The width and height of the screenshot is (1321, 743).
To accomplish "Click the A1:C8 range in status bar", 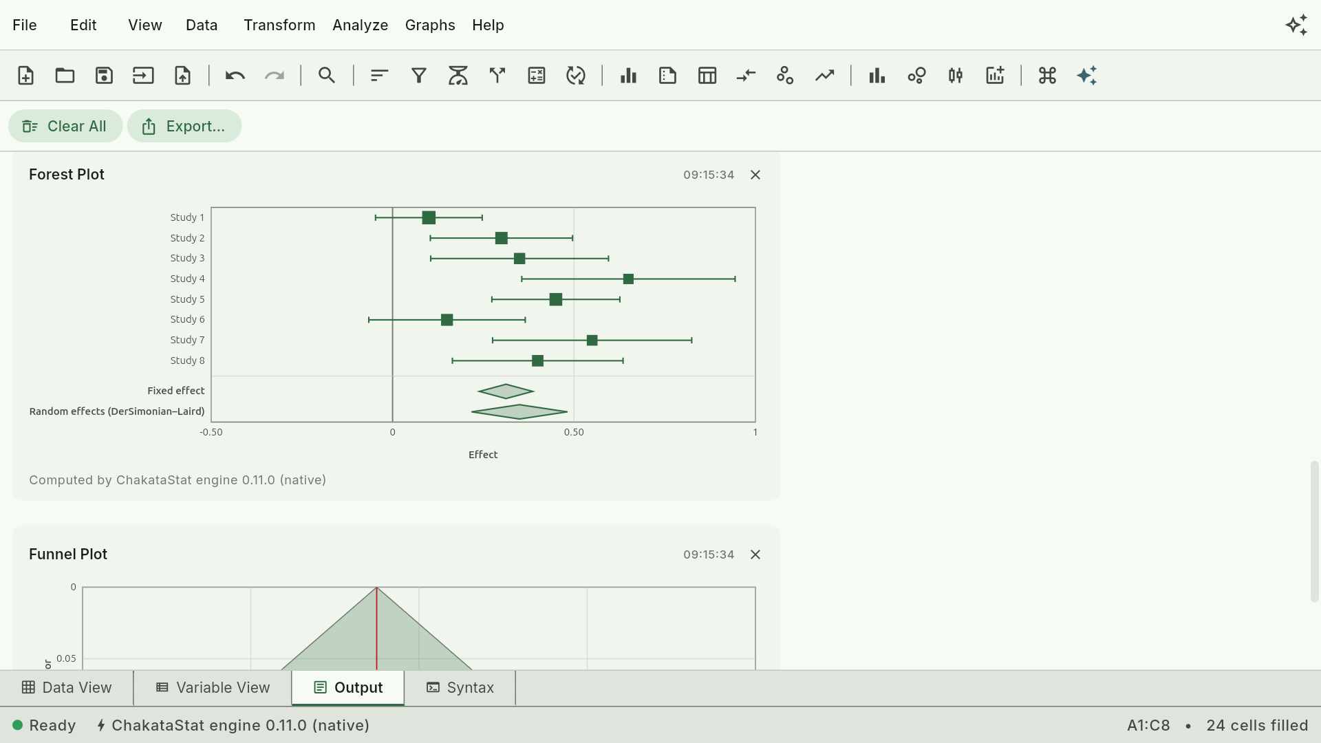I will [1148, 725].
